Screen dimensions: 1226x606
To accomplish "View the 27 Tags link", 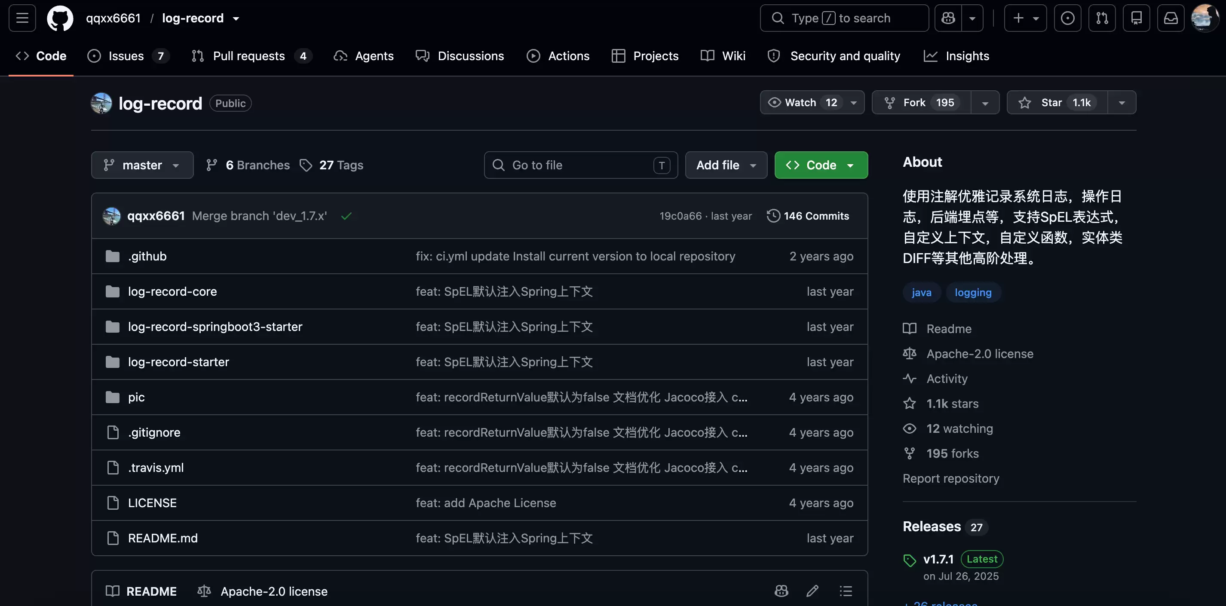I will tap(331, 165).
